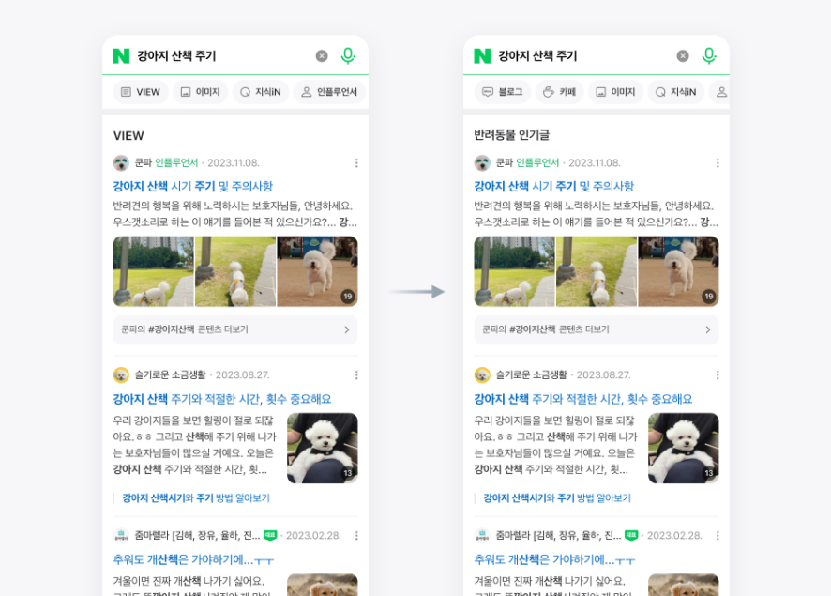Open the 인플루언서 tab on left screen
The height and width of the screenshot is (596, 831).
pyautogui.click(x=330, y=92)
